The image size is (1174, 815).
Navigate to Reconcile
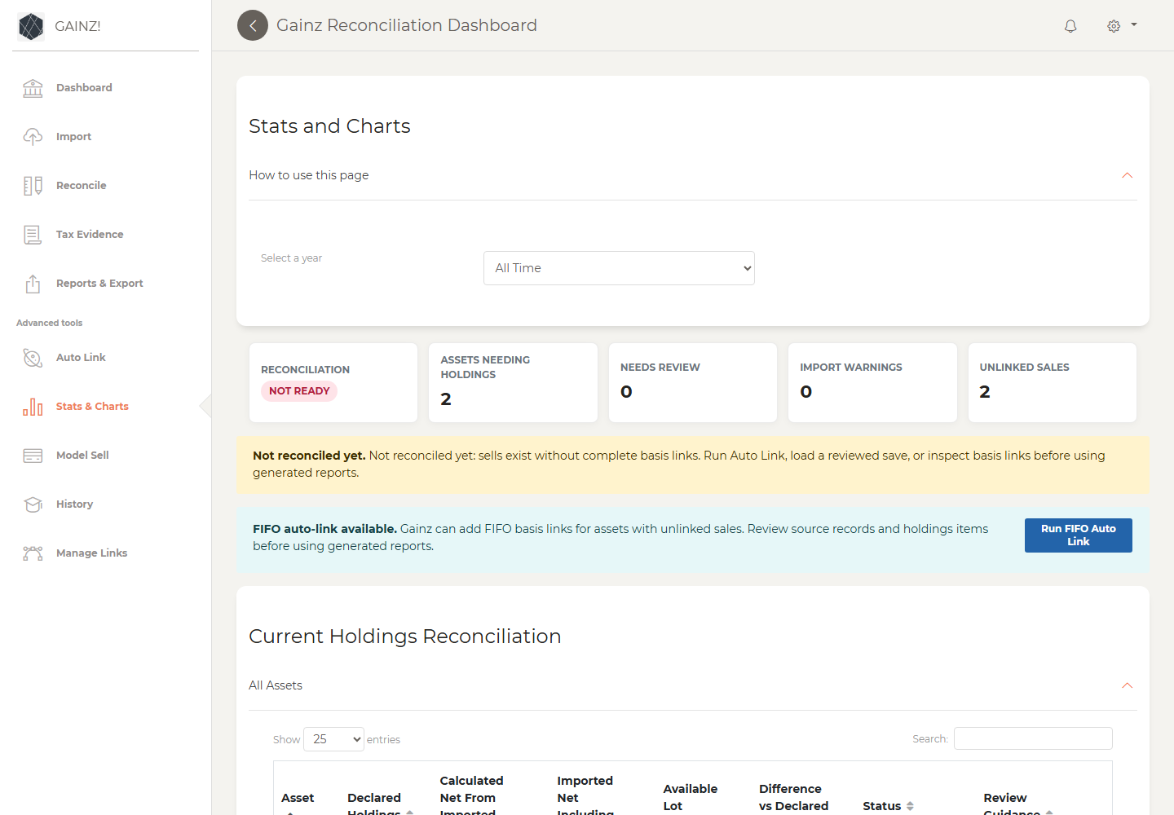tap(81, 186)
